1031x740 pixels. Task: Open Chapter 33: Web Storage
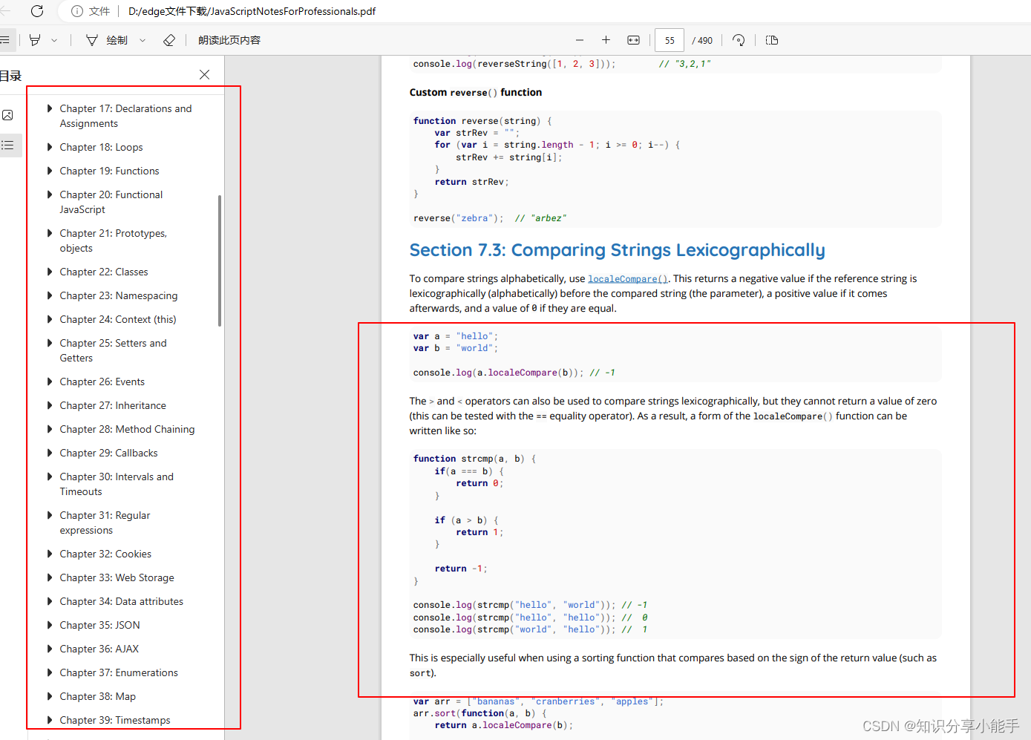117,577
